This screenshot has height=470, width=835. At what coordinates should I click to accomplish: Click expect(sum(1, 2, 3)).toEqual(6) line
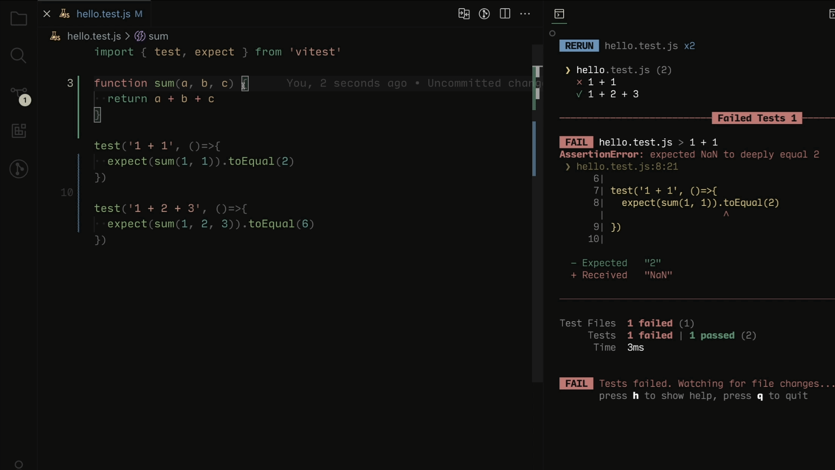click(x=211, y=224)
